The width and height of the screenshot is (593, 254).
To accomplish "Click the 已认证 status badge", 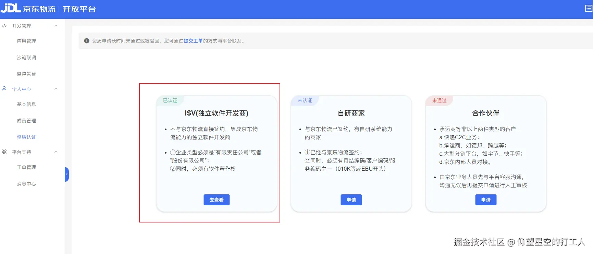I will coord(170,100).
